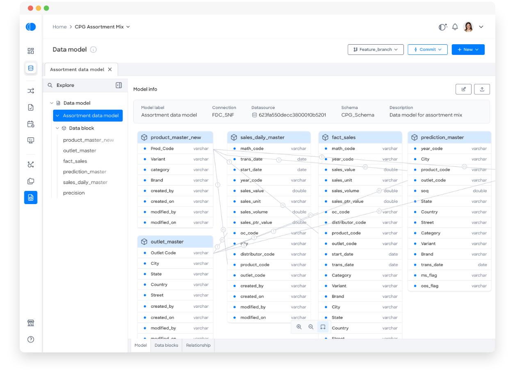Open the monitor presentation icon in sidebar
The width and height of the screenshot is (515, 377).
pyautogui.click(x=31, y=140)
